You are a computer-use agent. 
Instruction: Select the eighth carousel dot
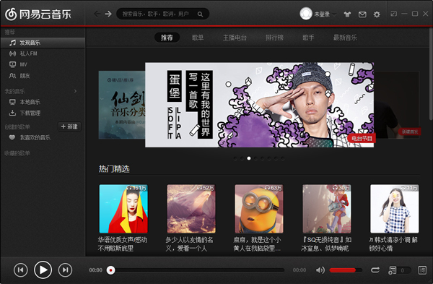point(282,158)
